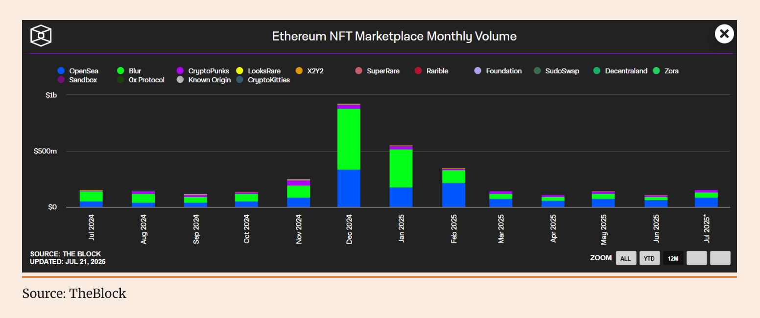The height and width of the screenshot is (318, 760).
Task: Click the LooksRare yellow legend dot
Action: (x=239, y=71)
